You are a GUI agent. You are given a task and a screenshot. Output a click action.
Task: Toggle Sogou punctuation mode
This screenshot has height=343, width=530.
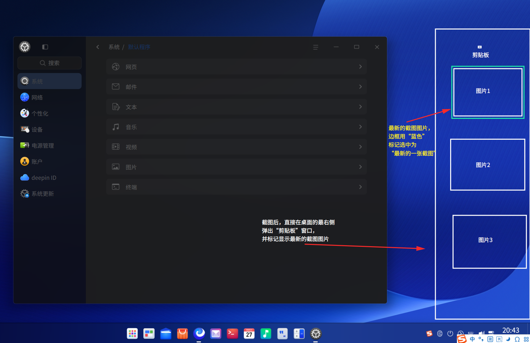click(x=481, y=339)
